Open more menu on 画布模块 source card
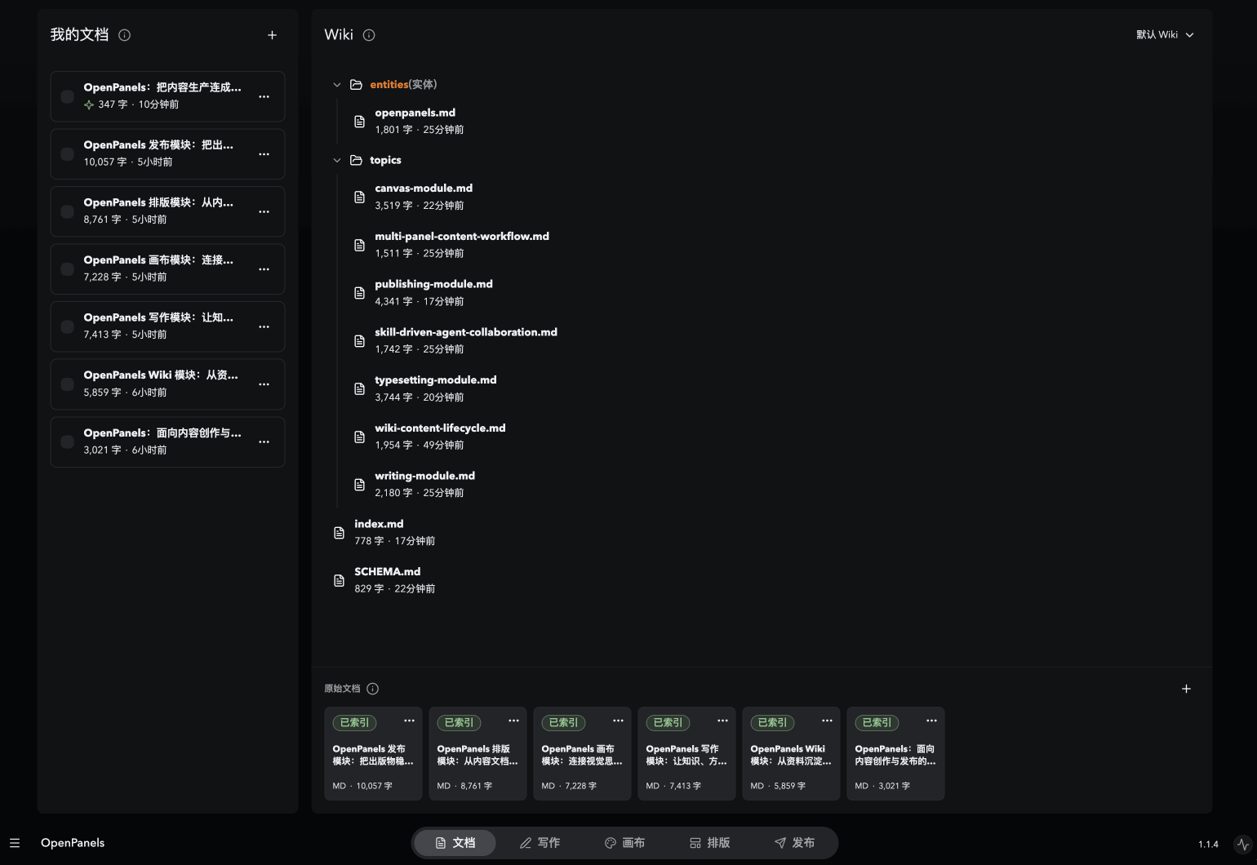Viewport: 1257px width, 865px height. (618, 721)
